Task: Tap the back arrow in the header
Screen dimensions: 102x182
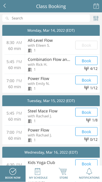Action: tap(5, 6)
